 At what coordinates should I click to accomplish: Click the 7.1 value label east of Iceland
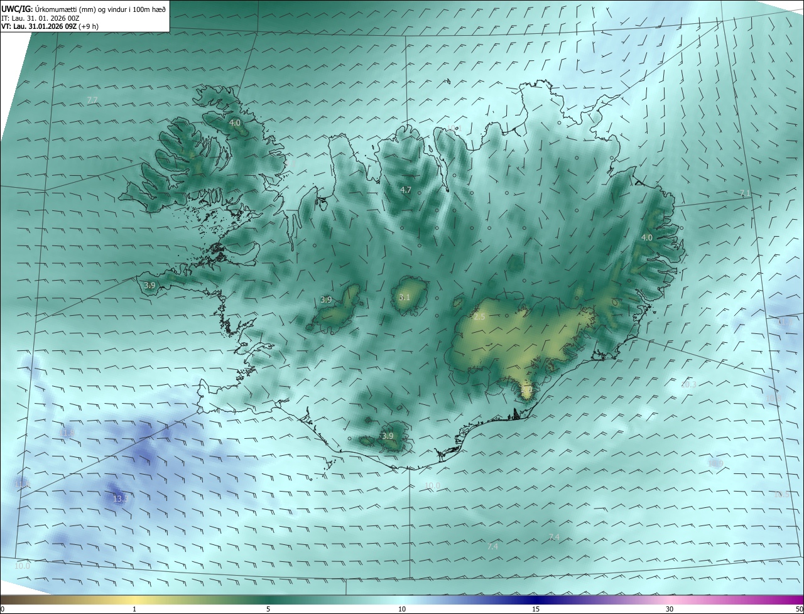click(x=745, y=193)
